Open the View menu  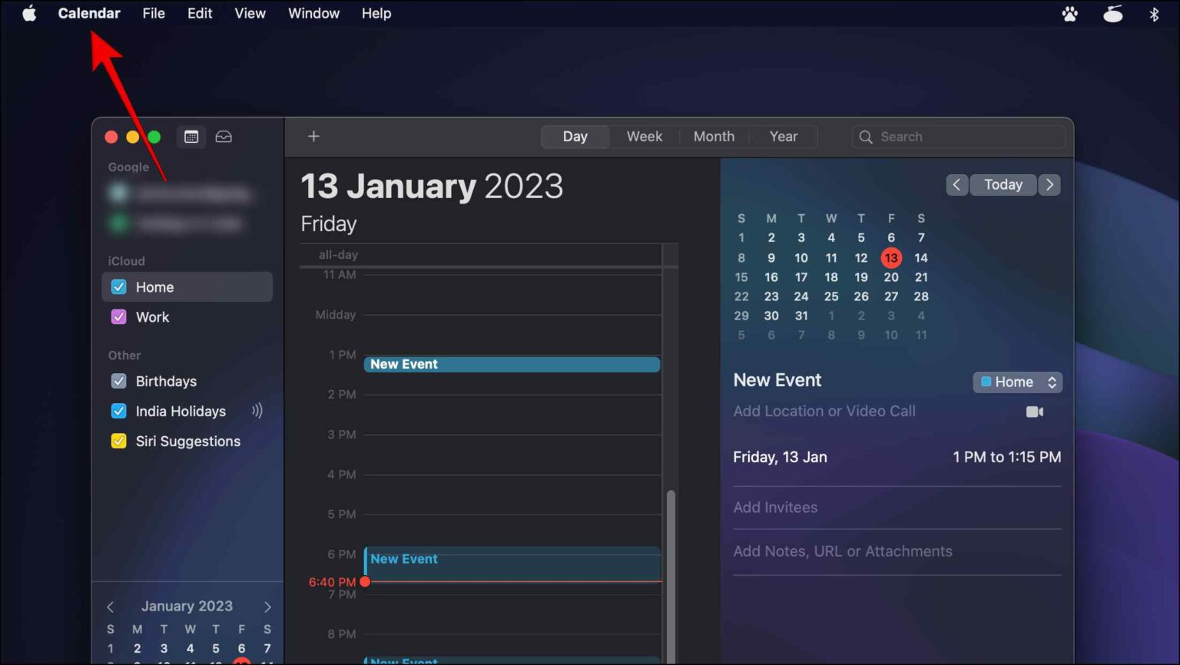click(250, 13)
